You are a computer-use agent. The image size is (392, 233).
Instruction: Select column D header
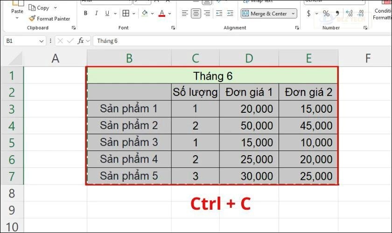249,58
